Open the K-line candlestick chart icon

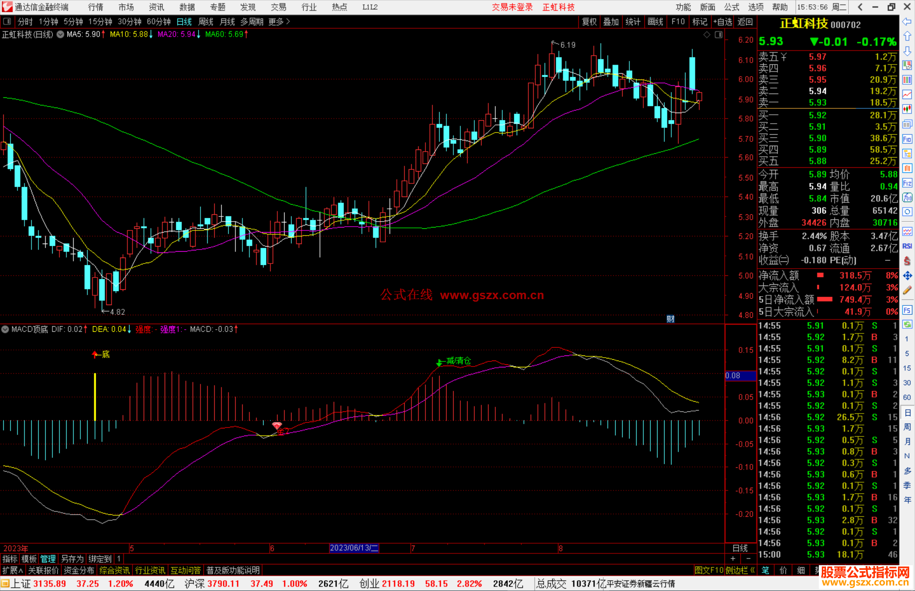click(x=907, y=109)
